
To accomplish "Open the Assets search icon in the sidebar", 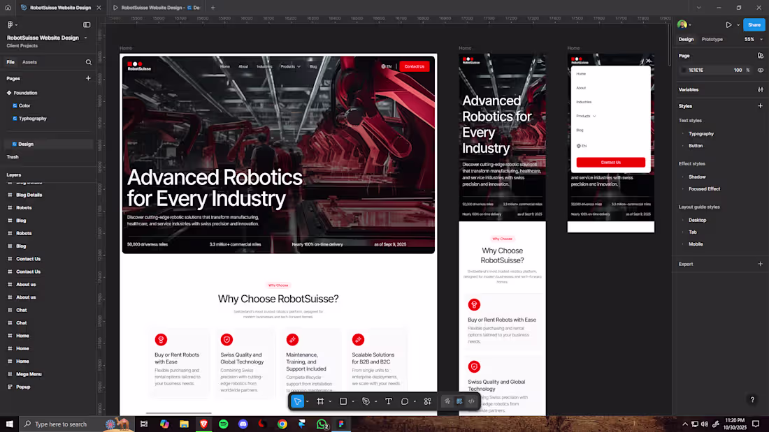I will [88, 62].
